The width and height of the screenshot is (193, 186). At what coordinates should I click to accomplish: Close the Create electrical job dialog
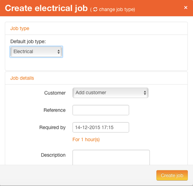click(x=186, y=8)
